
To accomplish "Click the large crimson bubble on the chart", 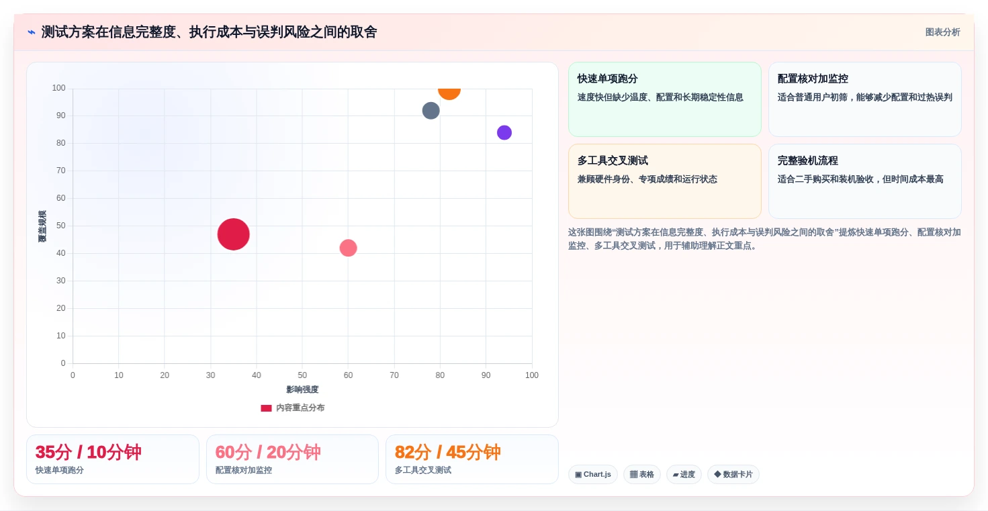I will coord(233,234).
